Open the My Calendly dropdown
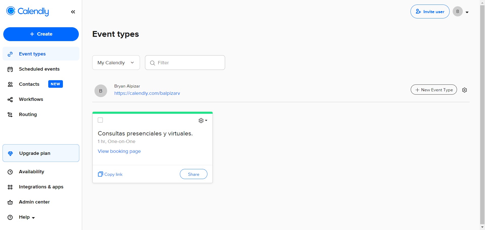 [x=116, y=63]
